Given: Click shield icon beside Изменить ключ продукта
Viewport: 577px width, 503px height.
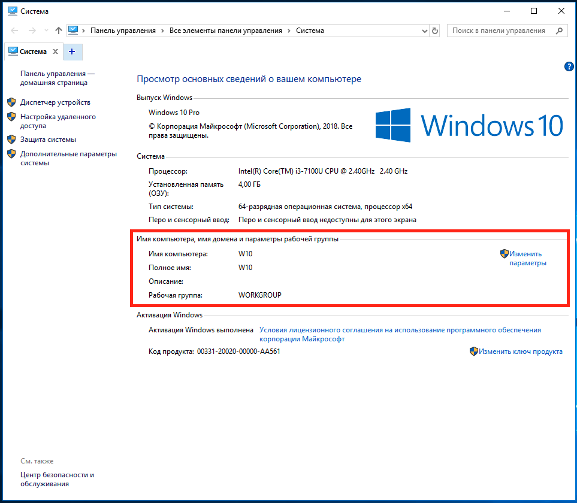Looking at the screenshot, I should (x=474, y=352).
